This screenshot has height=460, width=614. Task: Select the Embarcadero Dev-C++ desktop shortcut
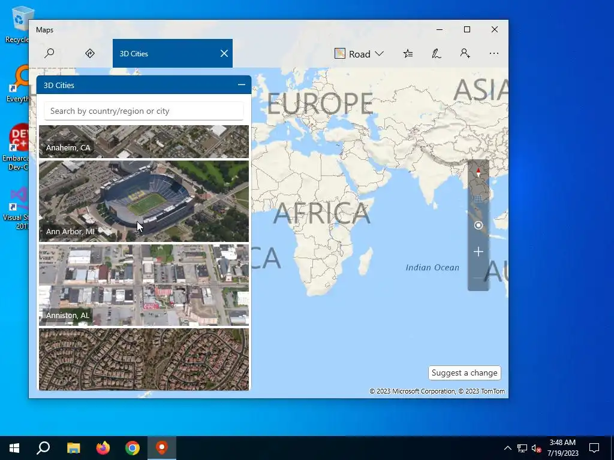(16, 147)
